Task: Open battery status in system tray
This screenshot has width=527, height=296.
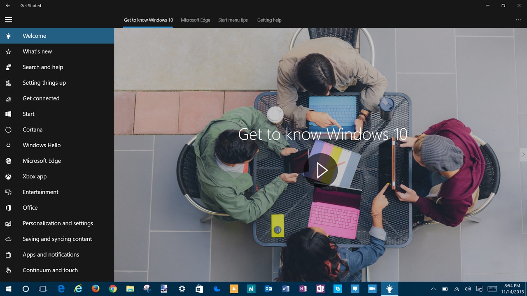Action: [x=445, y=289]
